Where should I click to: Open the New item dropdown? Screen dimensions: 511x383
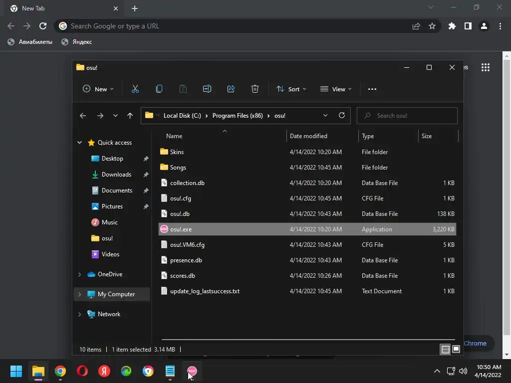coord(98,89)
